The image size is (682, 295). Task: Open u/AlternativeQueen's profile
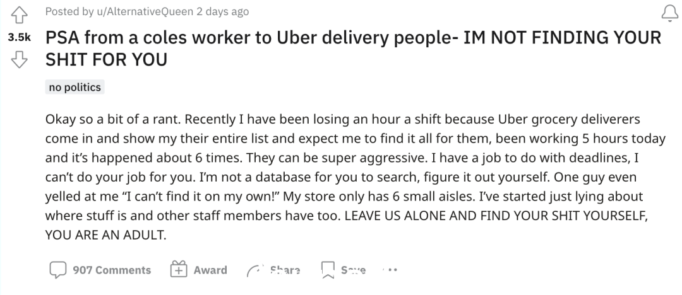145,12
